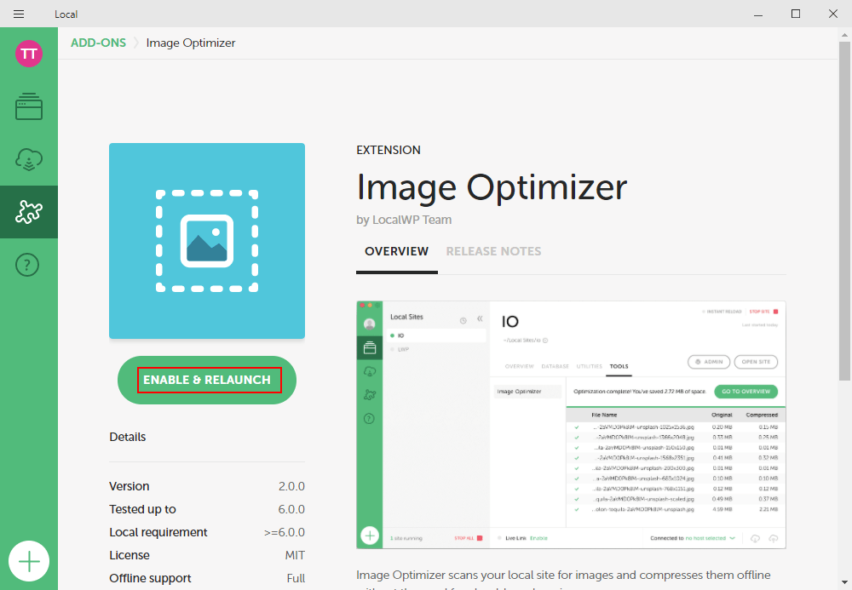The height and width of the screenshot is (590, 852).
Task: Maximize the Local window
Action: [796, 14]
